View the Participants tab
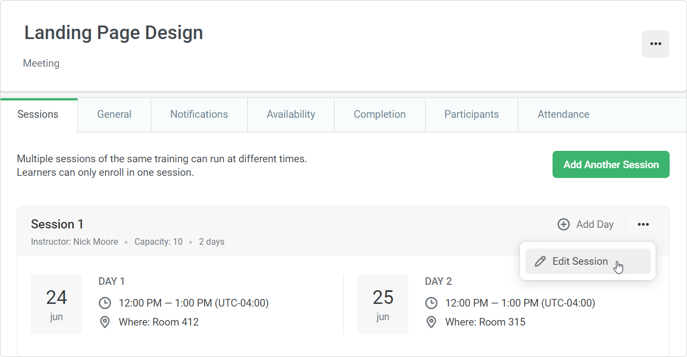The height and width of the screenshot is (357, 687). pos(472,114)
